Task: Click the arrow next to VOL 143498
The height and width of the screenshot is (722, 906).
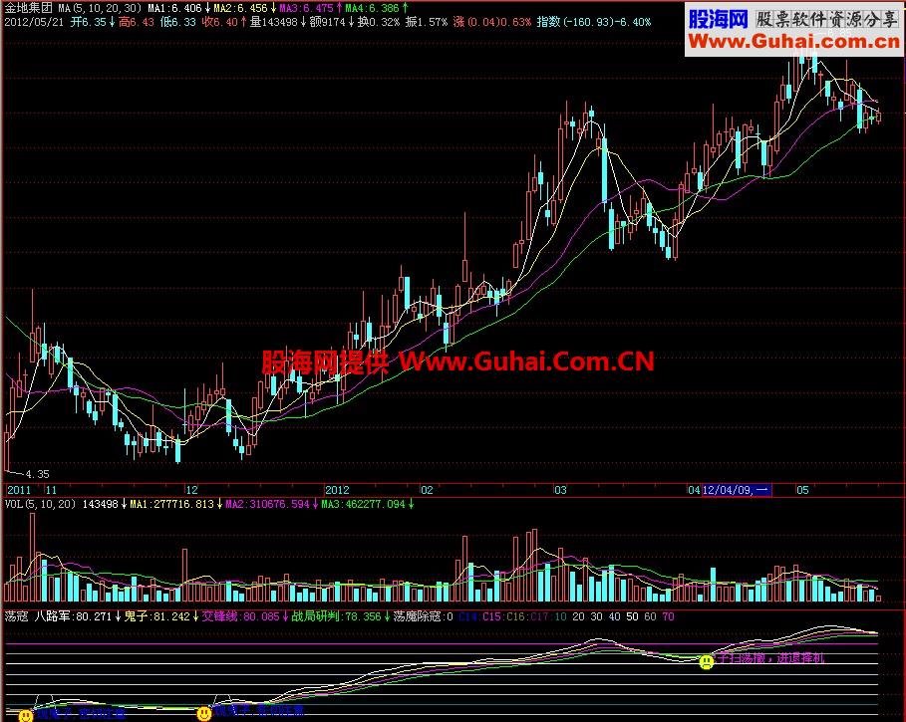Action: point(123,505)
